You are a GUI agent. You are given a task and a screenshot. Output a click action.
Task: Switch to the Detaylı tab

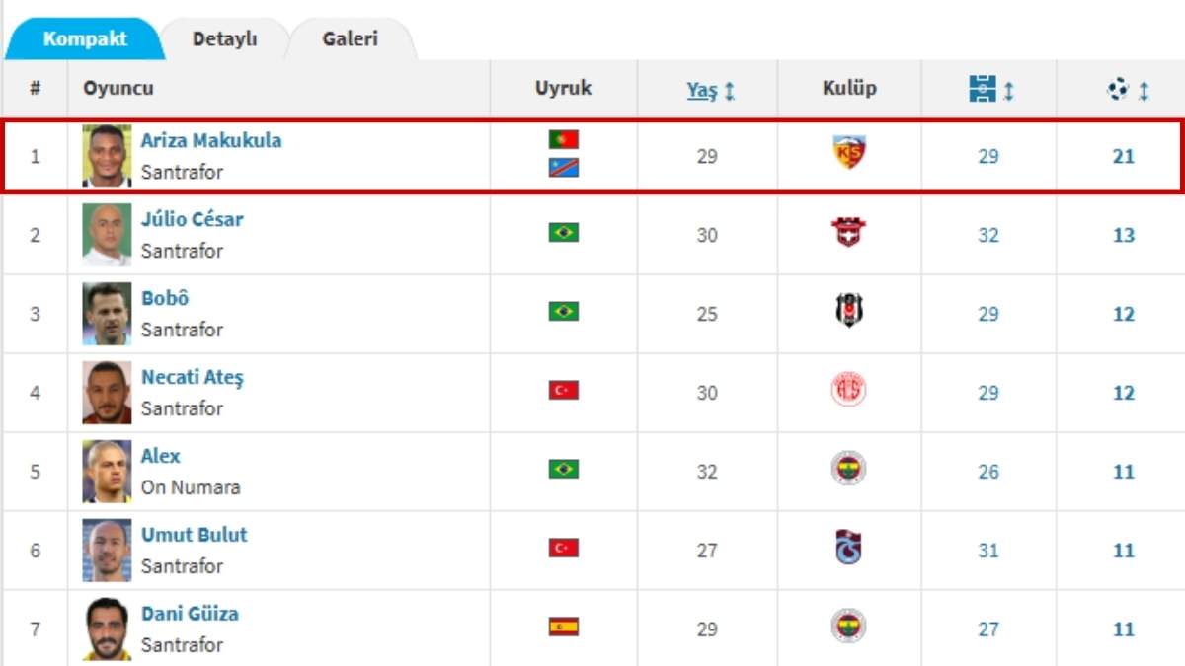[x=224, y=39]
